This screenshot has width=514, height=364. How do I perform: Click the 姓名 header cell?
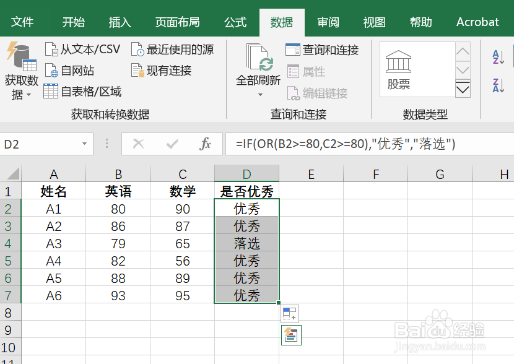pyautogui.click(x=54, y=191)
